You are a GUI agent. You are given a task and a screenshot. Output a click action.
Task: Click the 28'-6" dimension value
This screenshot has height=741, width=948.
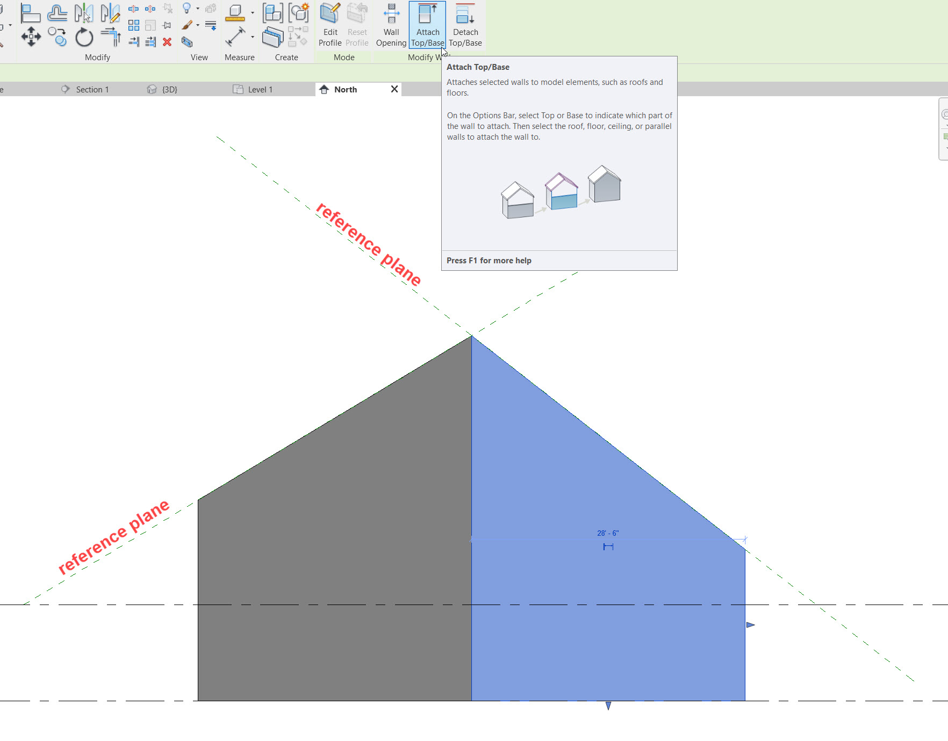(x=608, y=533)
